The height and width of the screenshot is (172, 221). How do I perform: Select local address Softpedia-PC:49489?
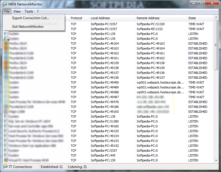click(x=105, y=87)
